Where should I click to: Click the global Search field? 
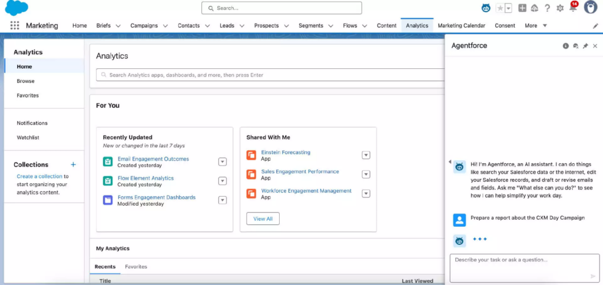click(281, 8)
